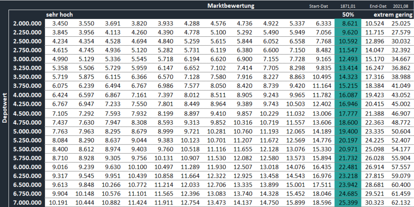Click cell 32.392 in the 2.750.000 row
The image size is (414, 207).
pos(401,50)
